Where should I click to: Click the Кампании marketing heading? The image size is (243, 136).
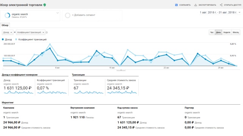9,108
